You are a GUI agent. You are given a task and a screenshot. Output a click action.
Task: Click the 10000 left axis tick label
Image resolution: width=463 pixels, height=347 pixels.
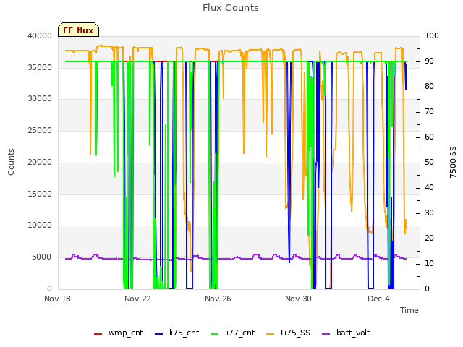click(40, 226)
